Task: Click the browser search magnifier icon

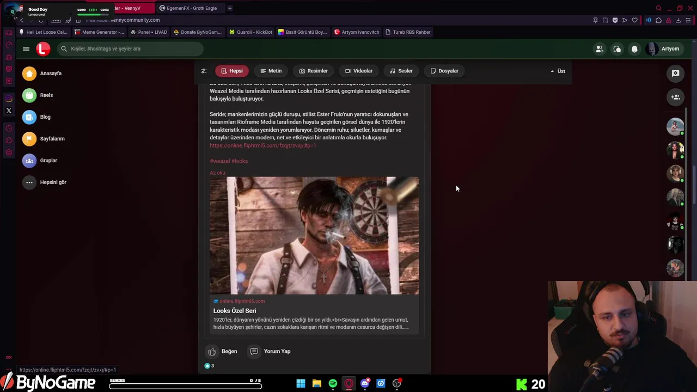Action: click(x=658, y=8)
